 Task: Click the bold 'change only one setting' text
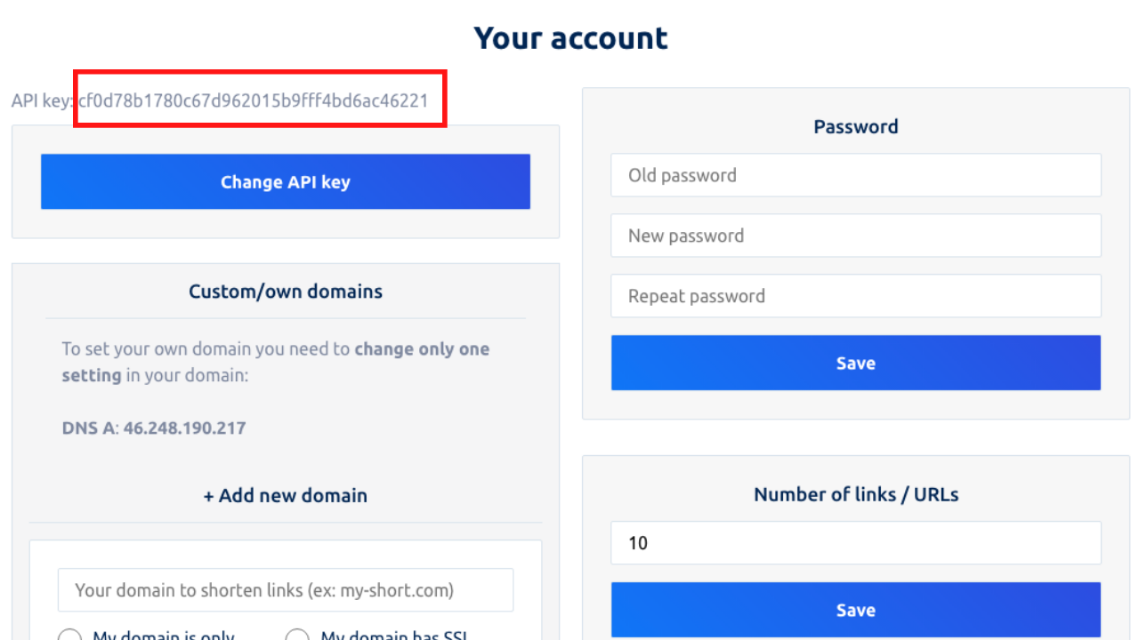click(422, 349)
